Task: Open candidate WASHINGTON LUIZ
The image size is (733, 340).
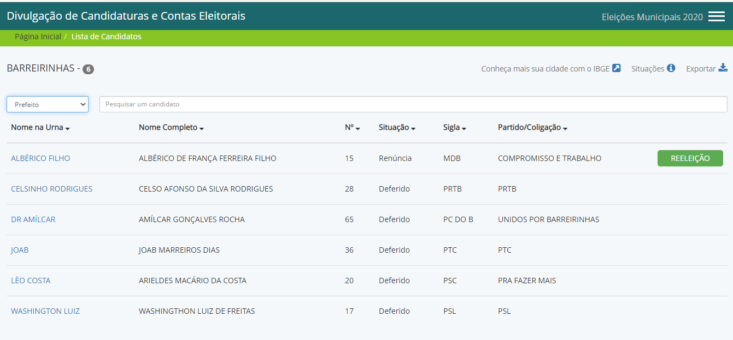Action: tap(45, 311)
